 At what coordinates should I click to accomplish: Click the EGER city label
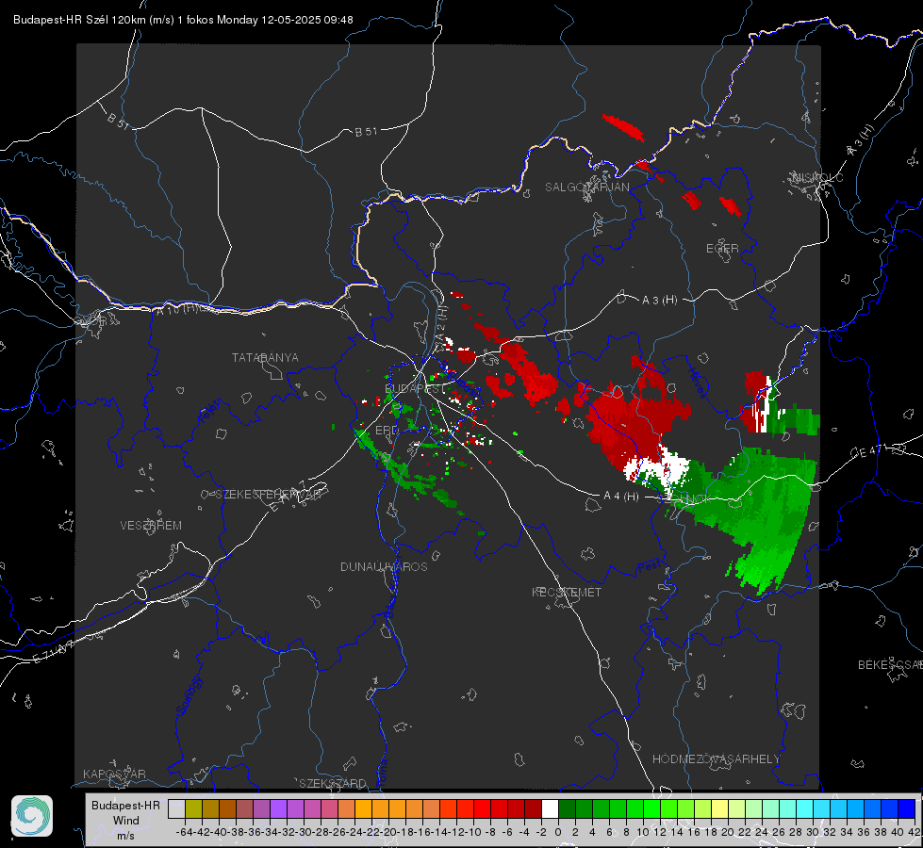pos(722,249)
